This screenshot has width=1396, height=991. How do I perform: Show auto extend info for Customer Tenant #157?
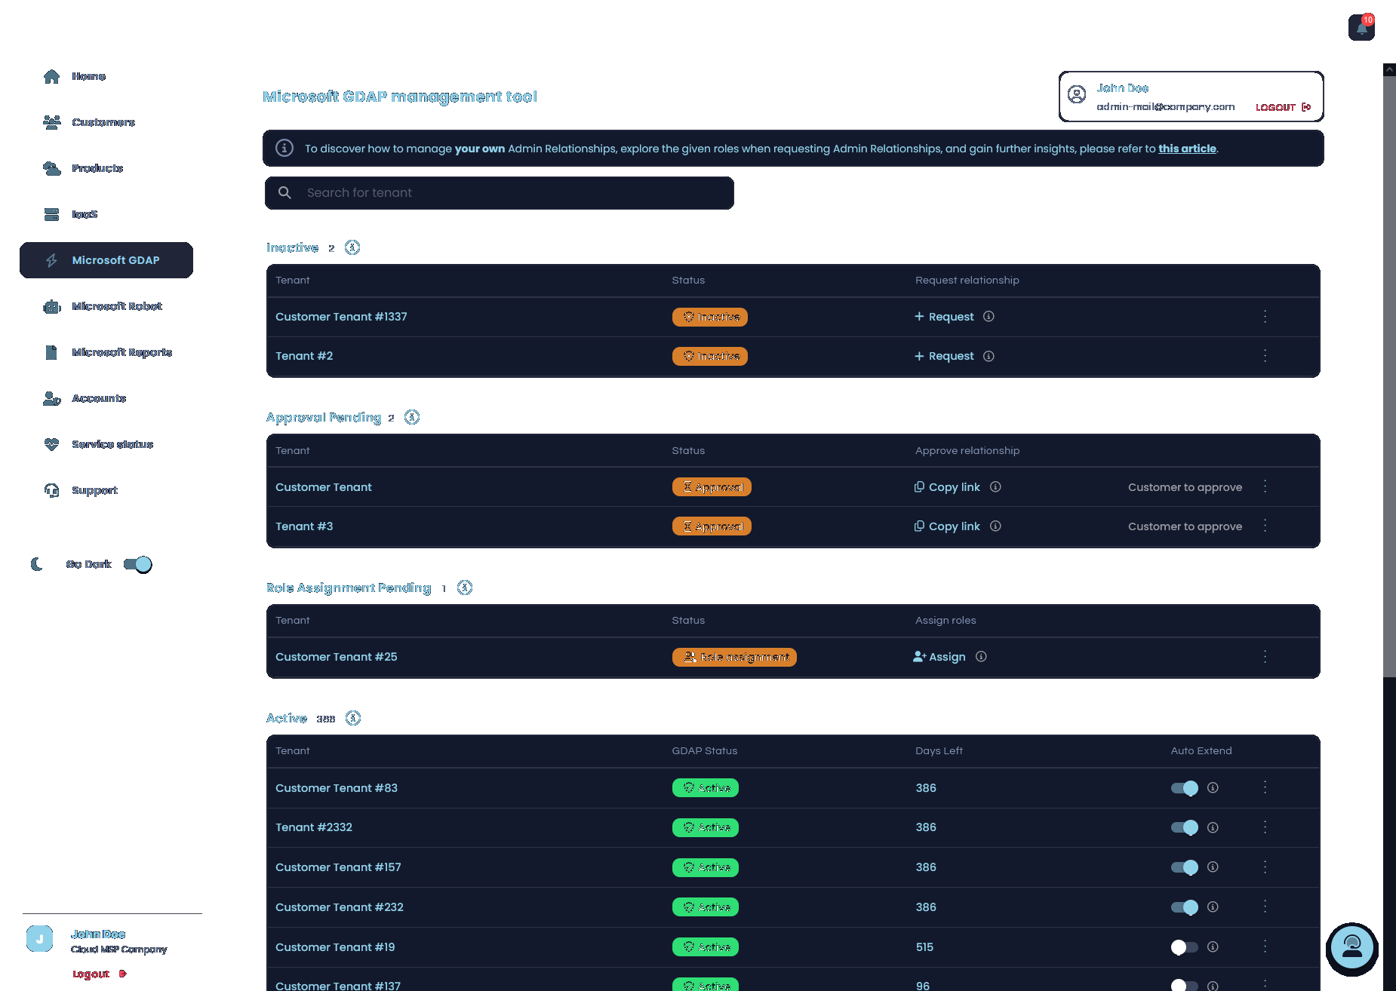(1213, 867)
